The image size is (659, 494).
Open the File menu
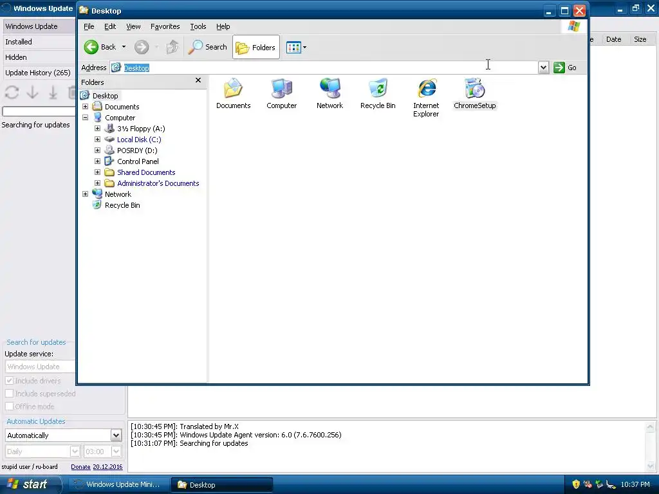pos(89,26)
